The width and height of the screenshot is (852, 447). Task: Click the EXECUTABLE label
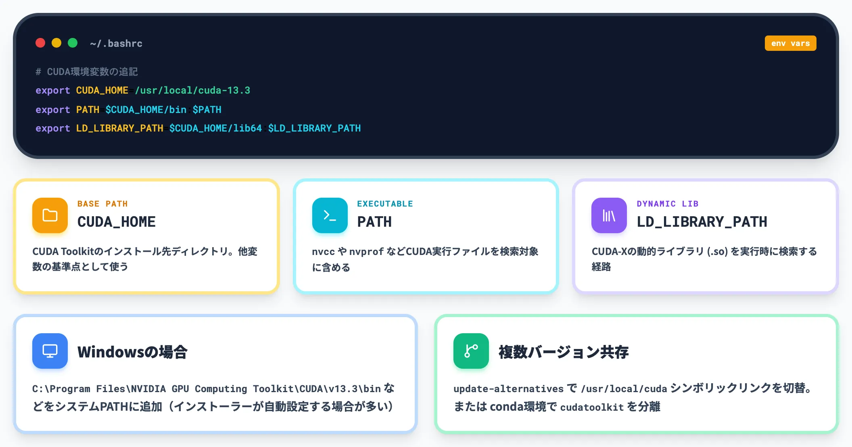385,204
